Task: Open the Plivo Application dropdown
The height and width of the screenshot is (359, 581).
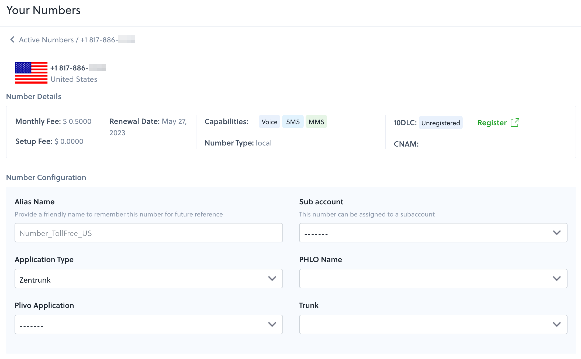Action: [x=148, y=324]
